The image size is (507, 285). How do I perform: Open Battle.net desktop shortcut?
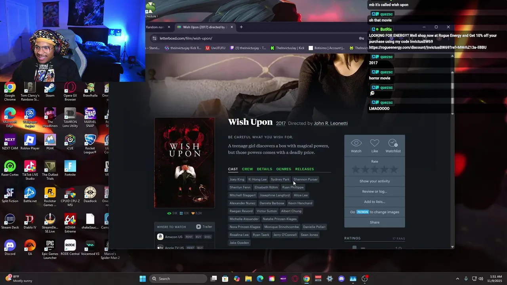pos(30,195)
